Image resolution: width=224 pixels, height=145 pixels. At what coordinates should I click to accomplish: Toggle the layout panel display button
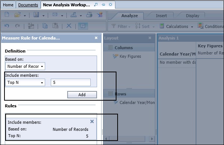83,26
